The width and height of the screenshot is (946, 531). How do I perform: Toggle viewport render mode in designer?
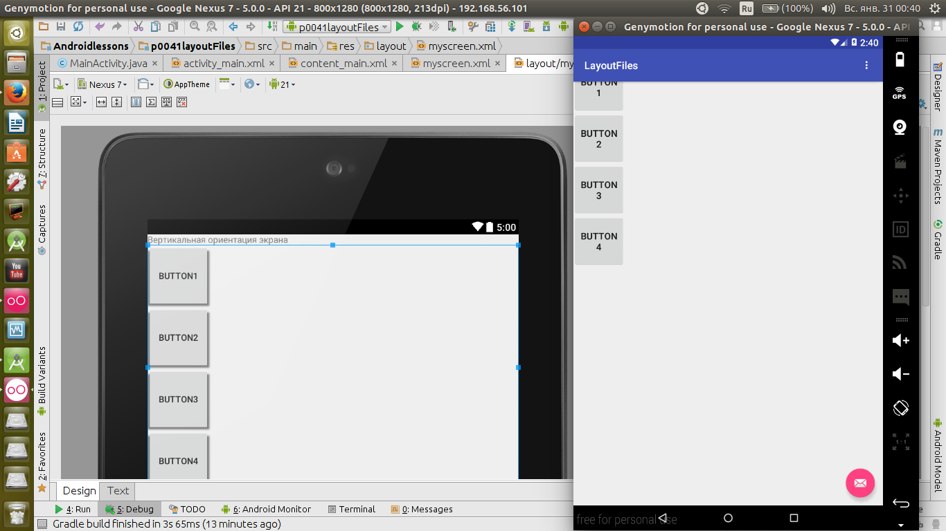point(57,102)
